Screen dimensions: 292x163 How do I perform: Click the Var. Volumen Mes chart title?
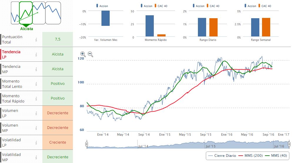pos(106,40)
